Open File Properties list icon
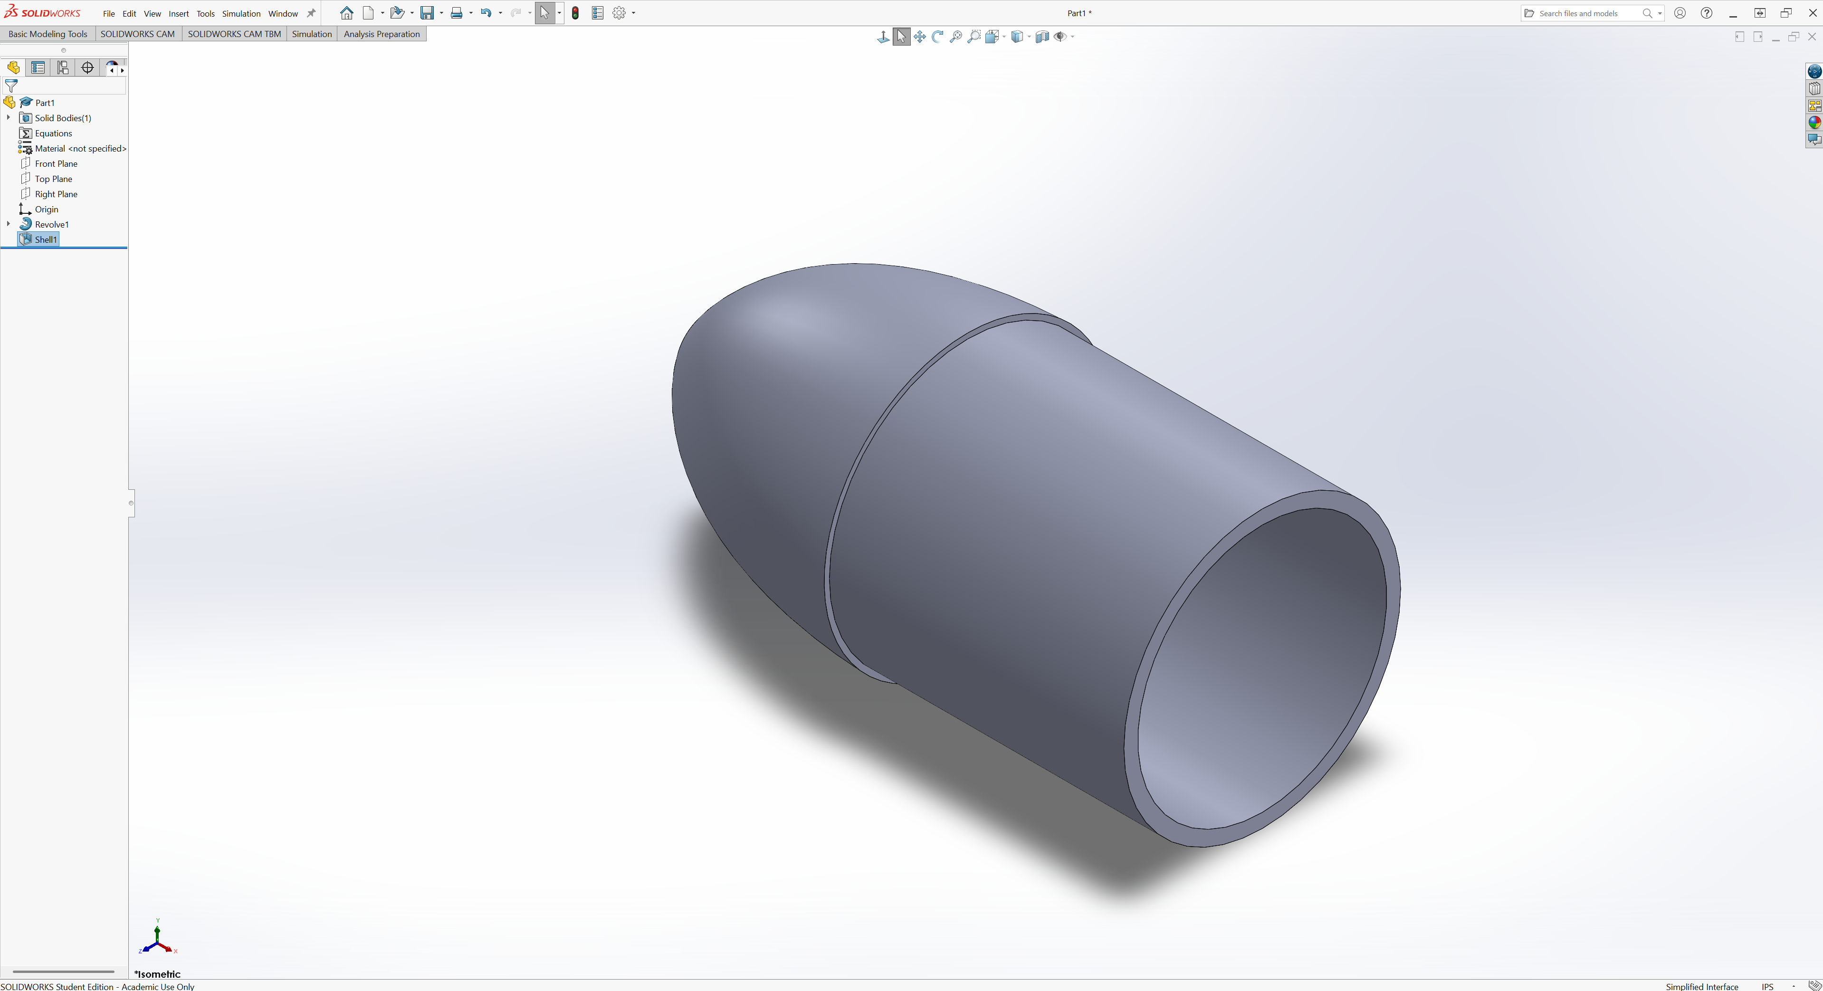Viewport: 1823px width, 991px height. 597,13
